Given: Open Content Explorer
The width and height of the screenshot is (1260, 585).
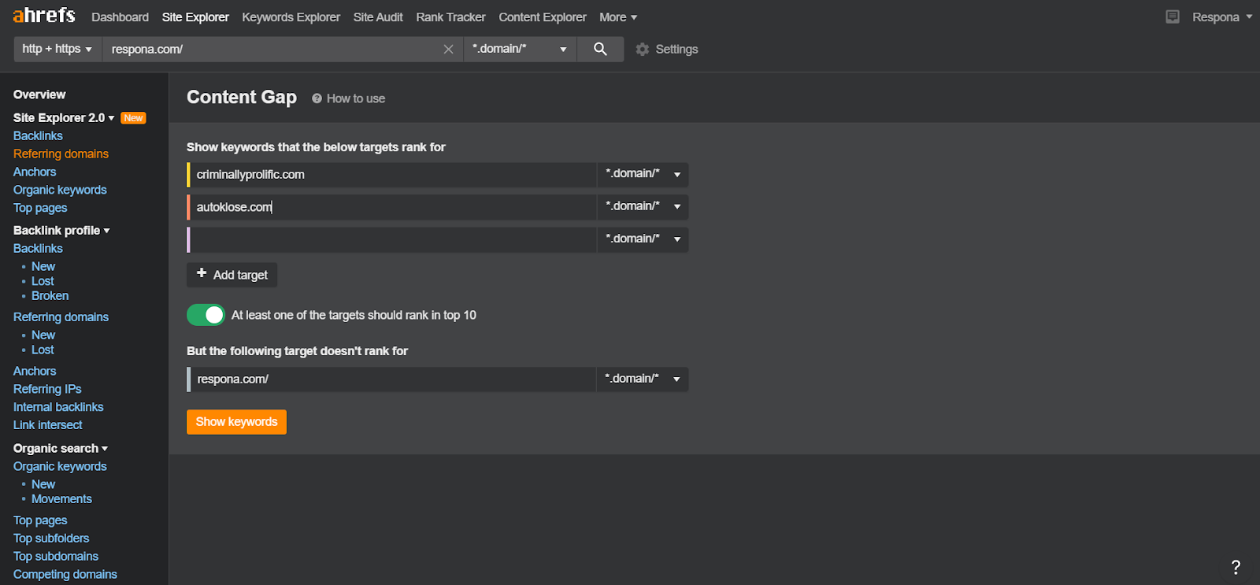Looking at the screenshot, I should pos(543,17).
